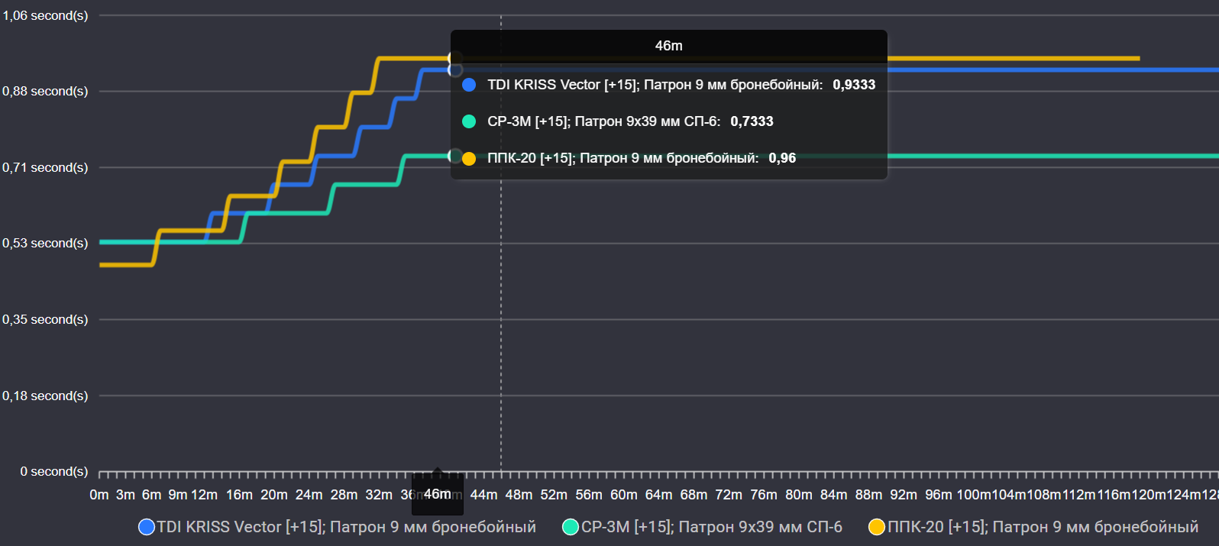This screenshot has height=546, width=1219.
Task: Click the 84m label on the x-axis
Action: [x=834, y=495]
